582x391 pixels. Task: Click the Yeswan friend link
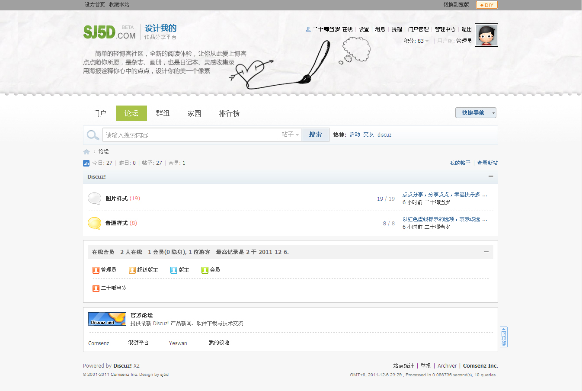(x=178, y=343)
